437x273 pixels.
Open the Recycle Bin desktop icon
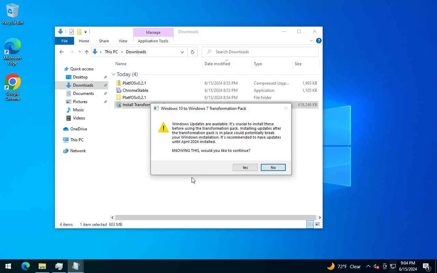click(13, 14)
